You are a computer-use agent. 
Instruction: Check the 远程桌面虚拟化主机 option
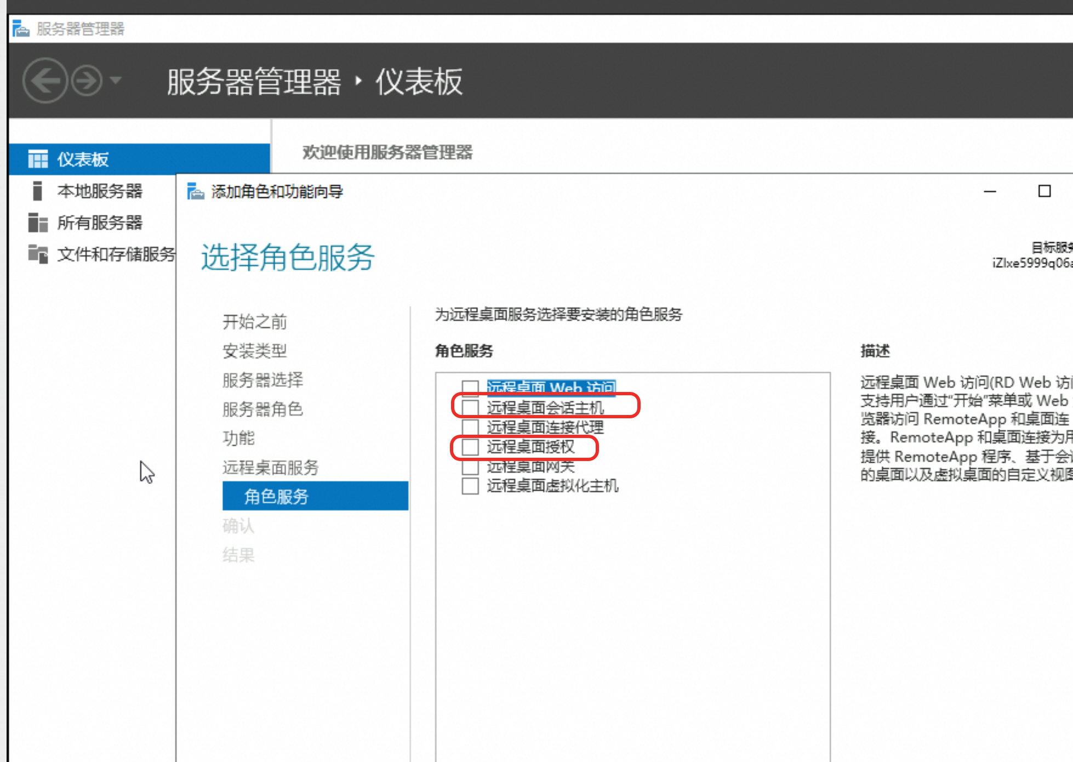point(470,486)
